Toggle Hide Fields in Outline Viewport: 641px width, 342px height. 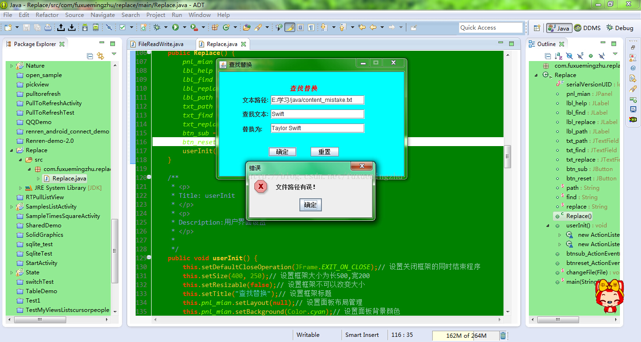click(569, 56)
